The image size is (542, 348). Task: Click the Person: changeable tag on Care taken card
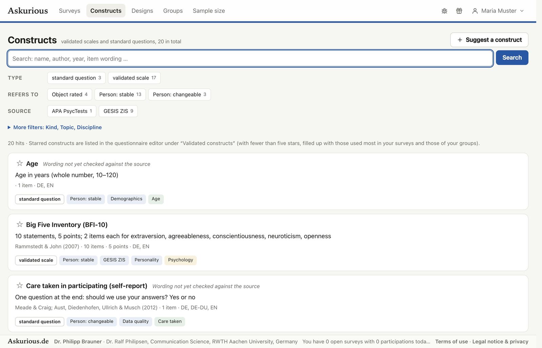[x=92, y=321]
